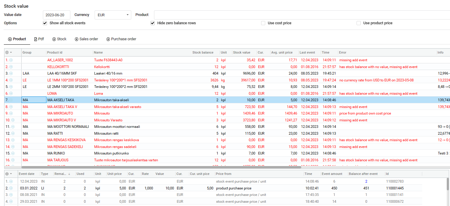Viewport: 450px width, 206px height.
Task: Click the arrow icon of event row 2
Action: tap(11, 188)
